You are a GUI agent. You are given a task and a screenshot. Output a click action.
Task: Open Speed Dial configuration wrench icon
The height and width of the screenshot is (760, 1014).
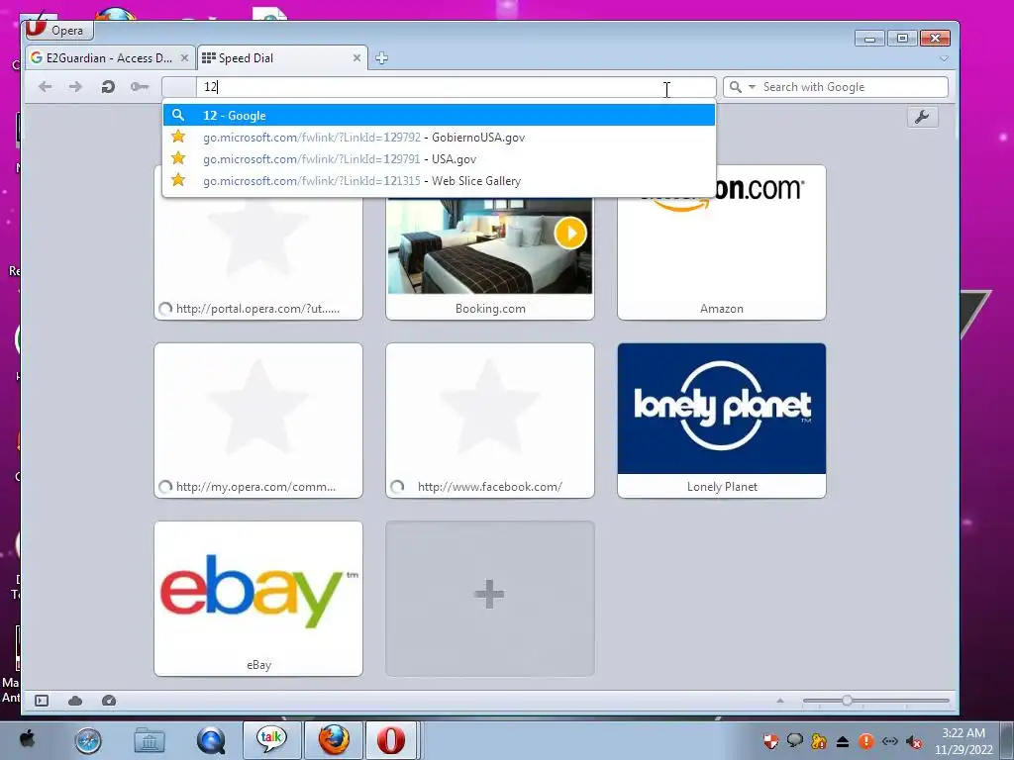(x=922, y=117)
